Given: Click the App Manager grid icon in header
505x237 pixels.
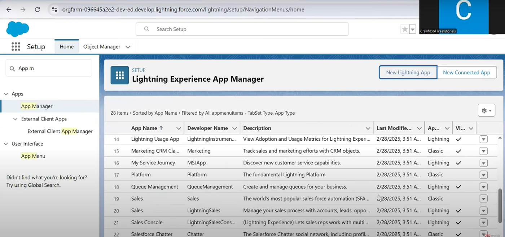Looking at the screenshot, I should pos(120,75).
